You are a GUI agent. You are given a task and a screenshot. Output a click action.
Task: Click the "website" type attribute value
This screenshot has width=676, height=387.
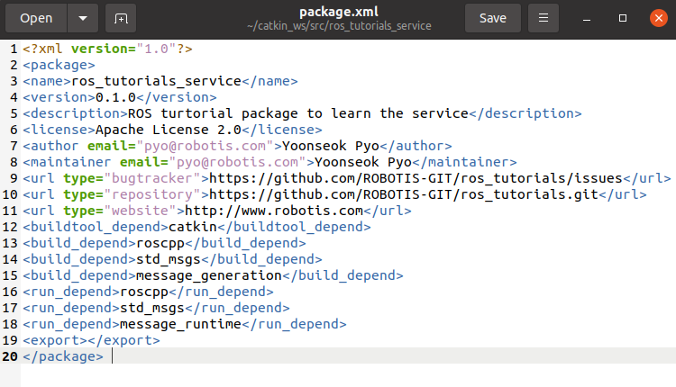[x=140, y=211]
